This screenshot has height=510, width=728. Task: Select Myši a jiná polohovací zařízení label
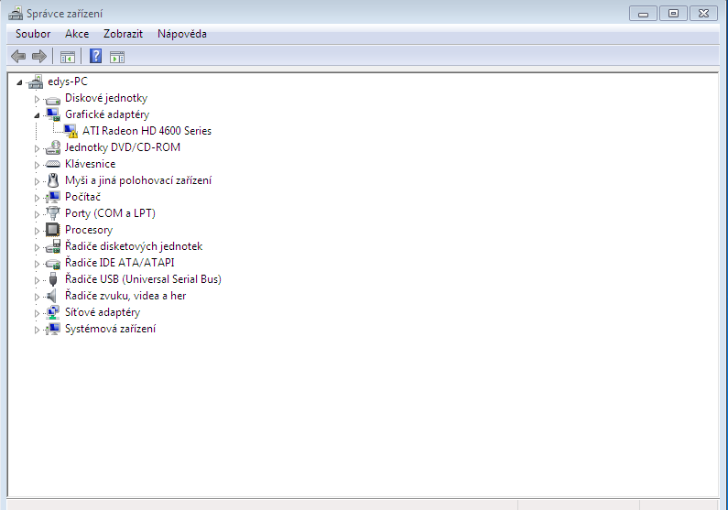pyautogui.click(x=138, y=180)
